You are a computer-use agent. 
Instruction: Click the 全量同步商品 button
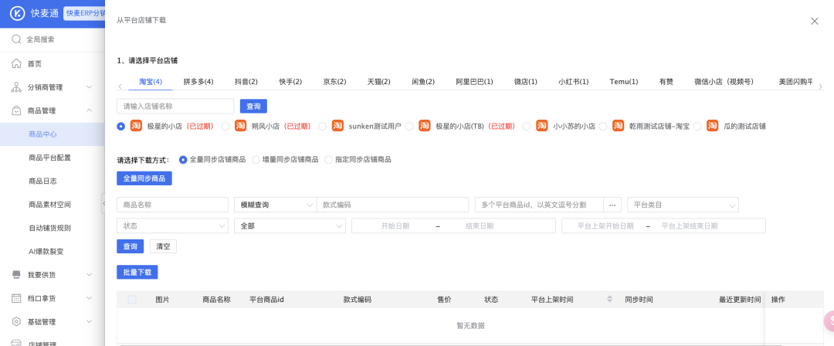[144, 178]
